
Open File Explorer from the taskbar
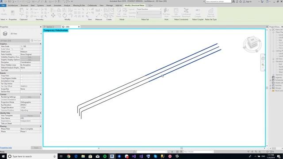83,156
